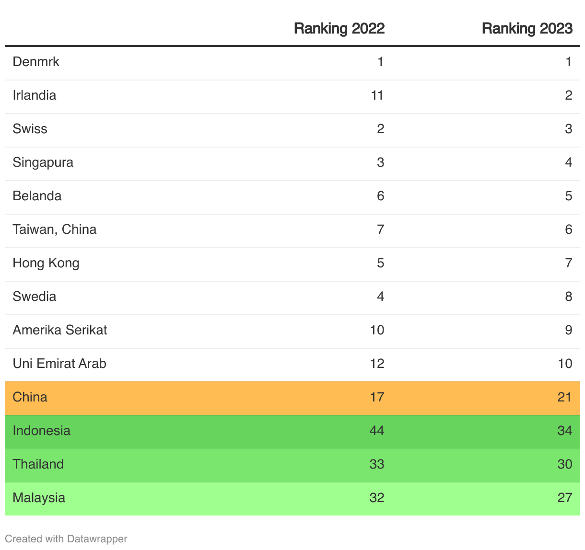
Task: Select the Denmrk row label
Action: (36, 62)
